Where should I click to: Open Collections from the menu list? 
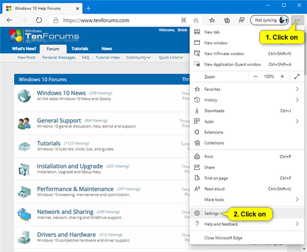247,143
